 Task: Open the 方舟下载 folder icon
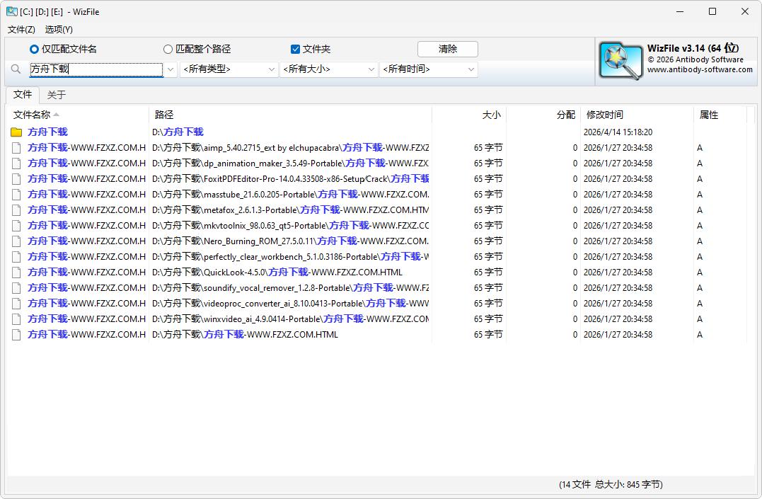click(16, 132)
